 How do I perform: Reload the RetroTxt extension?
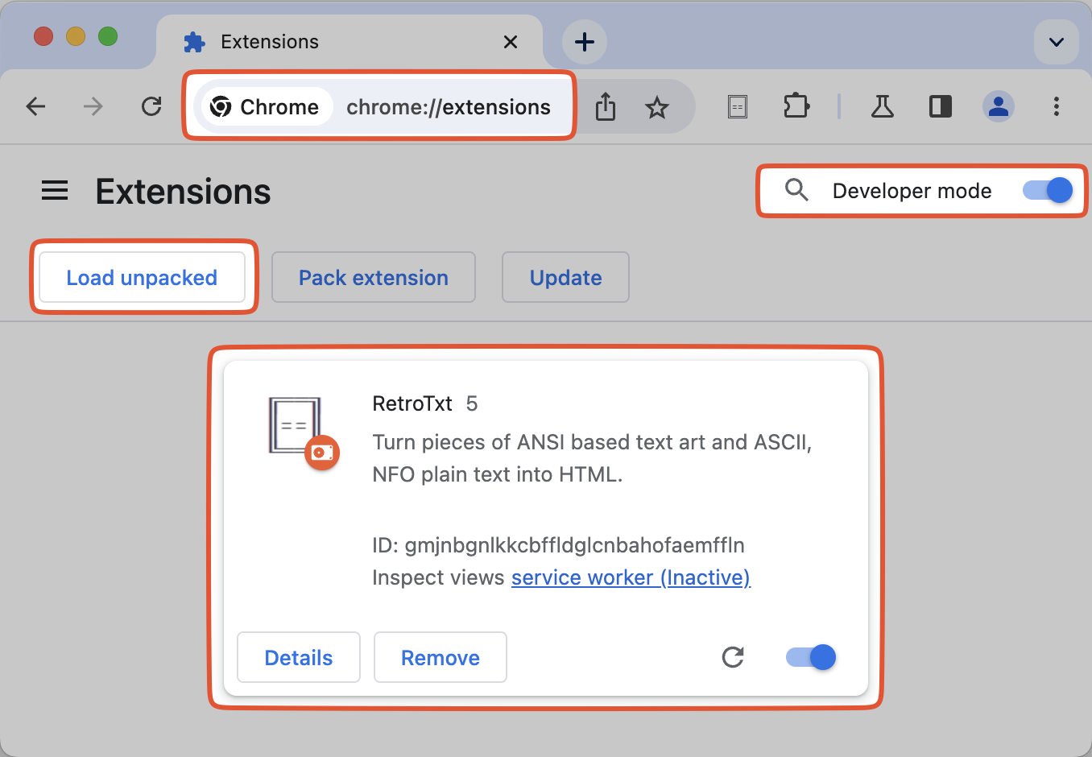tap(733, 657)
